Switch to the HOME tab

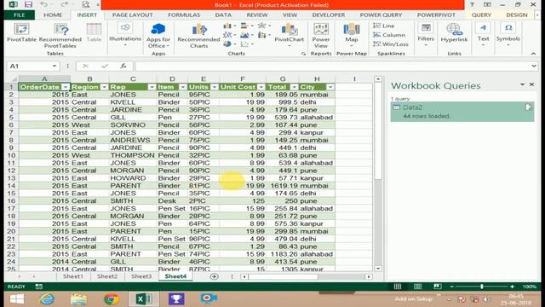point(53,15)
